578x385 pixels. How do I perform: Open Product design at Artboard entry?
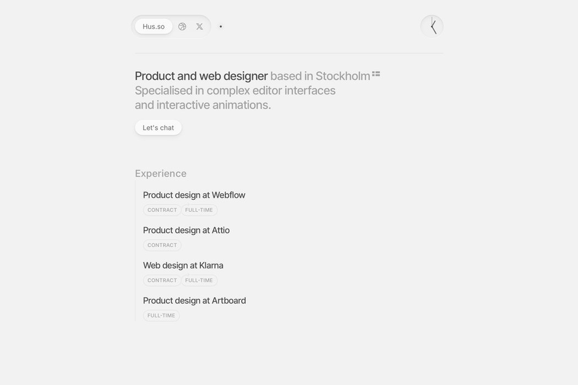pyautogui.click(x=194, y=301)
